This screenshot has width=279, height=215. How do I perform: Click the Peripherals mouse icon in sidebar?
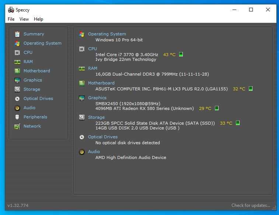pos(17,117)
